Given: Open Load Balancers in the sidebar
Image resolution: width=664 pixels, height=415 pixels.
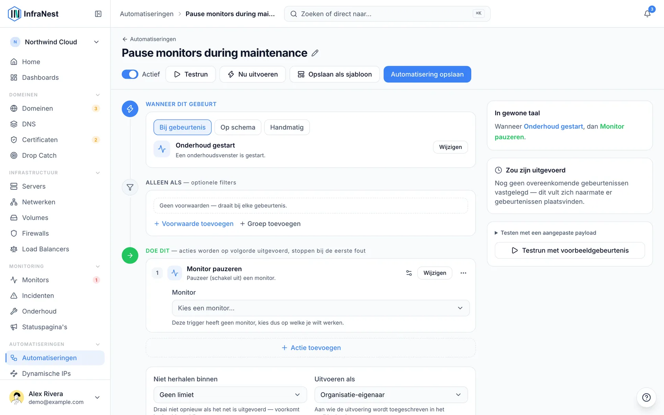Looking at the screenshot, I should [x=55, y=249].
